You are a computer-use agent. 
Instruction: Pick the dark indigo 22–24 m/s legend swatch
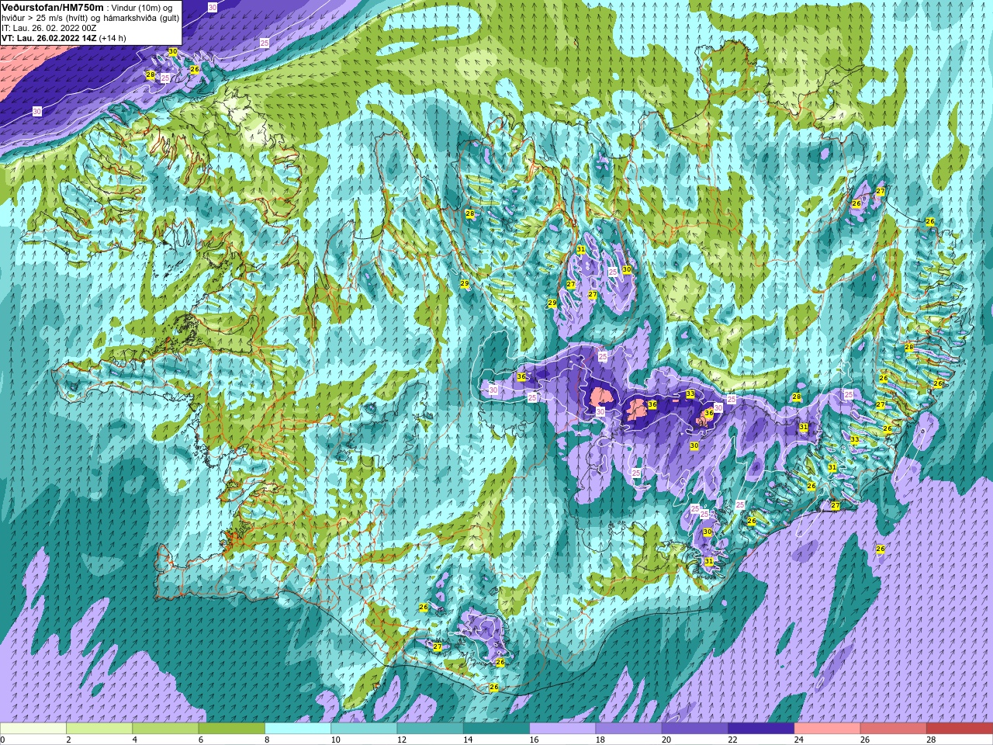(761, 729)
